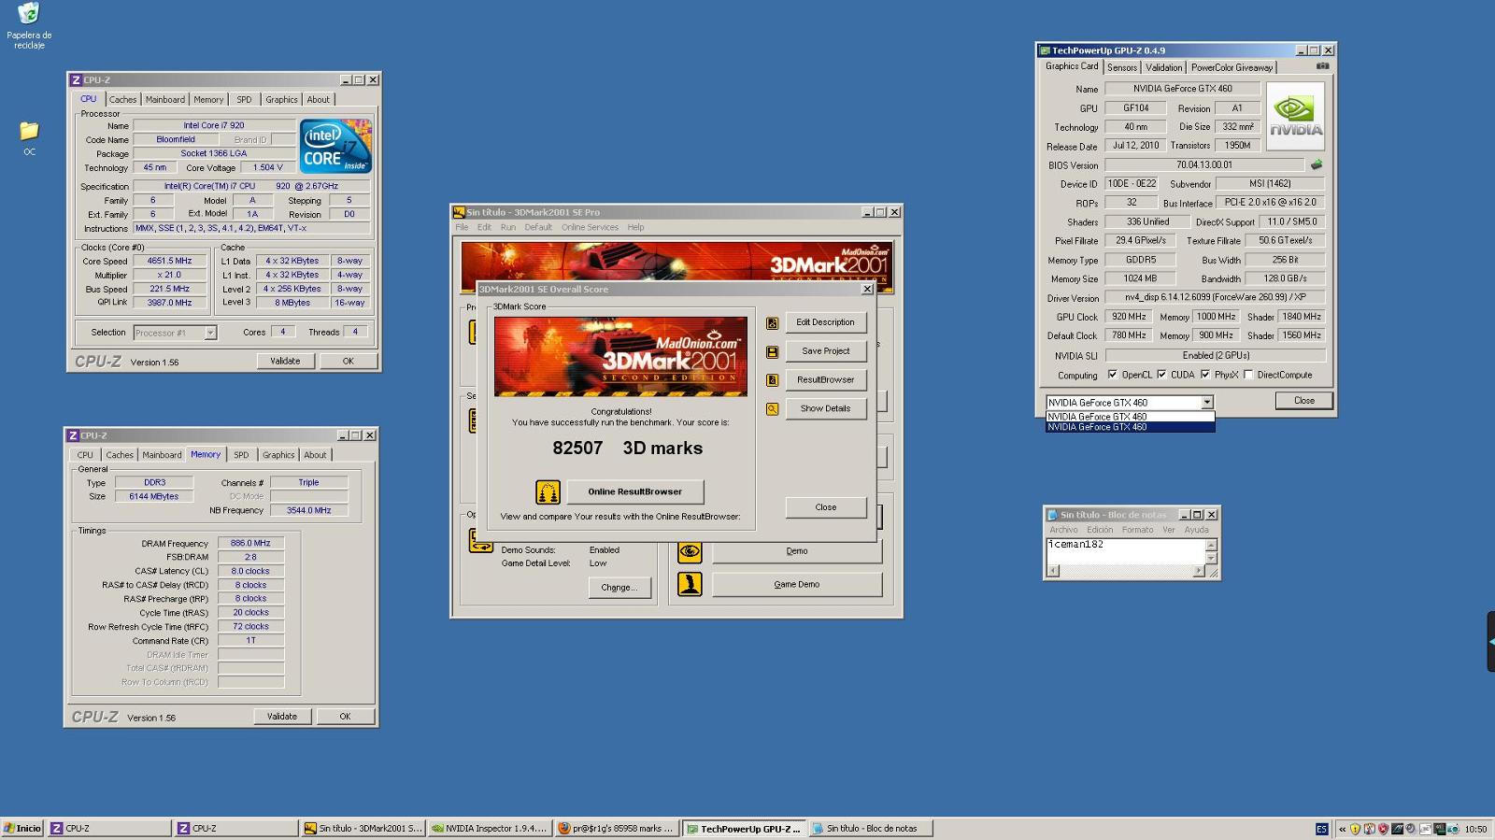Click inside the Notepad text area
Image resolution: width=1495 pixels, height=840 pixels.
point(1126,551)
